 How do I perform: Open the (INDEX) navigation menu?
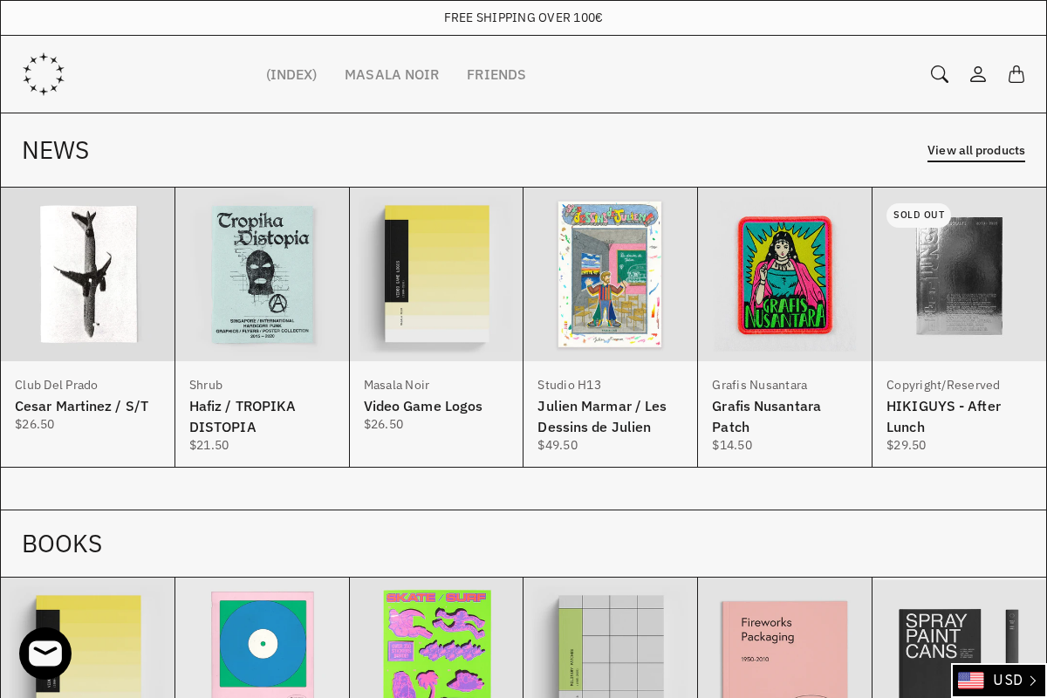coord(291,74)
